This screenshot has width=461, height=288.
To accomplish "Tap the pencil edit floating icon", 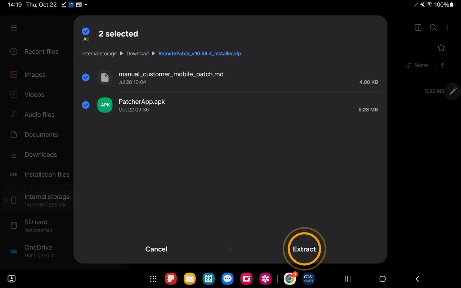I will click(x=453, y=91).
